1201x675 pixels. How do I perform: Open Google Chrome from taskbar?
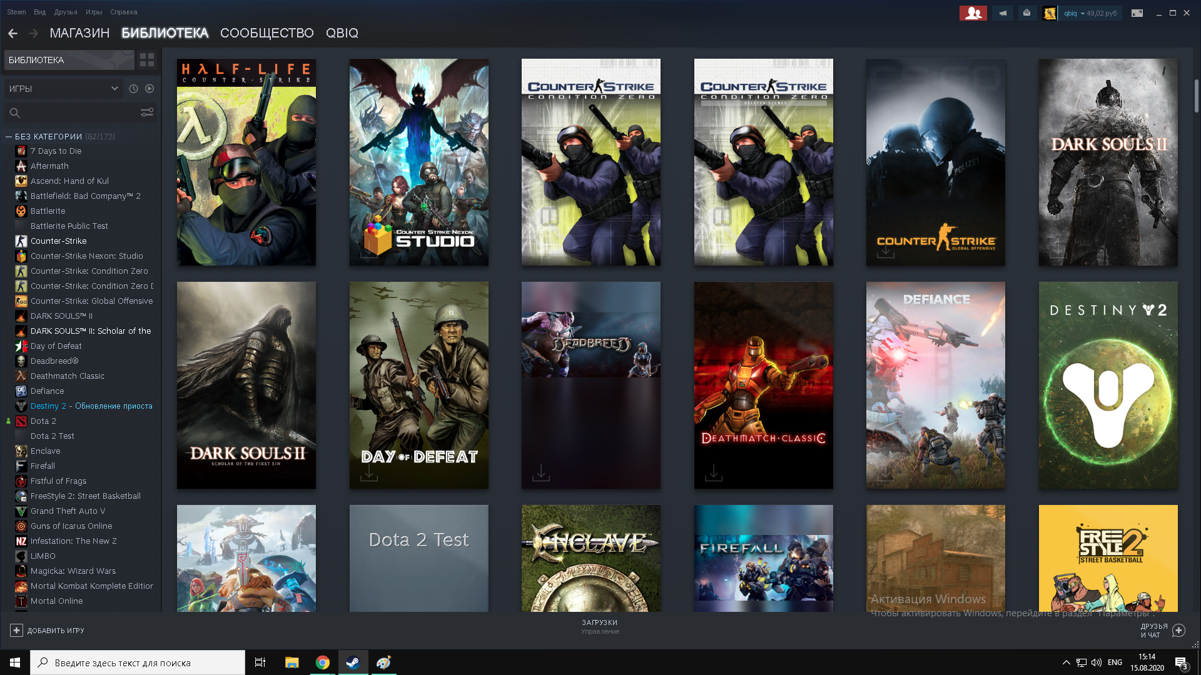click(x=323, y=662)
